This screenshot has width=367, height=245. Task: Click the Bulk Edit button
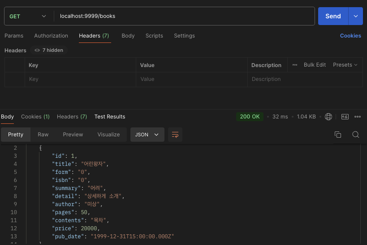click(x=315, y=65)
